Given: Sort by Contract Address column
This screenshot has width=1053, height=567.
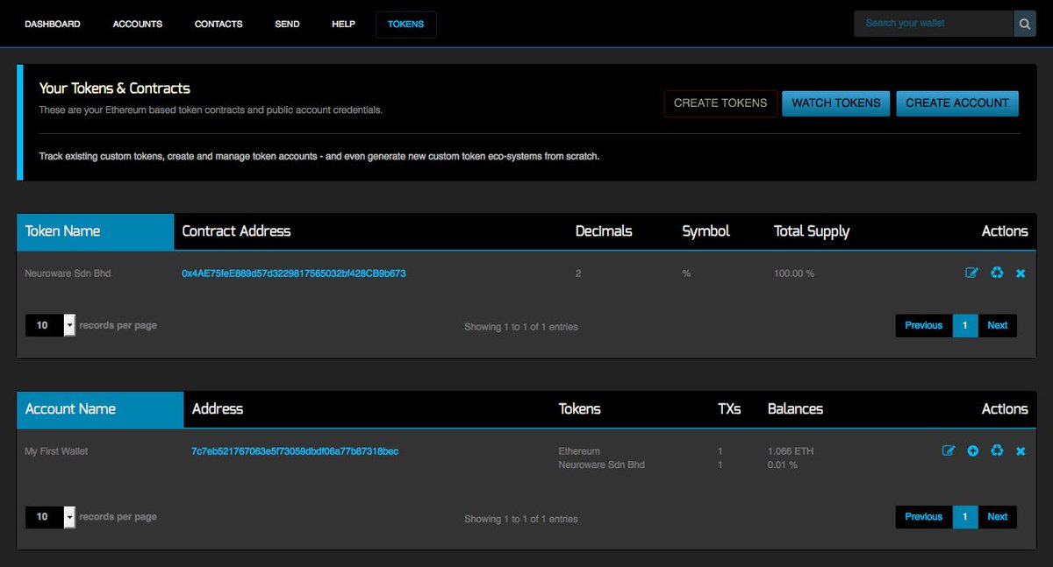Looking at the screenshot, I should click(236, 231).
